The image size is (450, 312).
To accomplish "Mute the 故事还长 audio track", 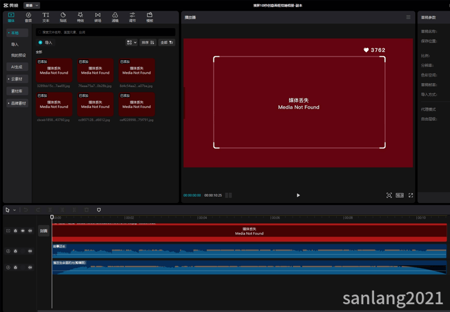I will point(30,251).
